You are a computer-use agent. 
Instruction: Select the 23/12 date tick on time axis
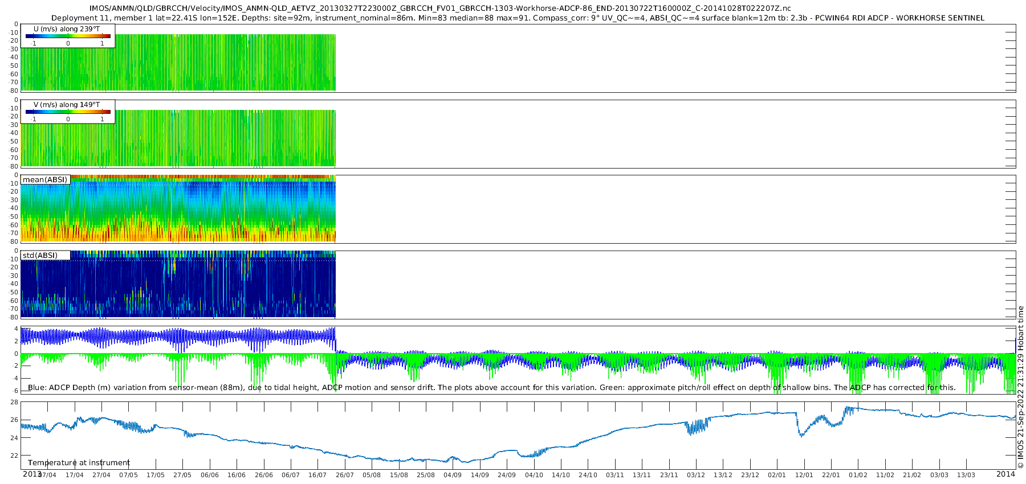point(750,475)
